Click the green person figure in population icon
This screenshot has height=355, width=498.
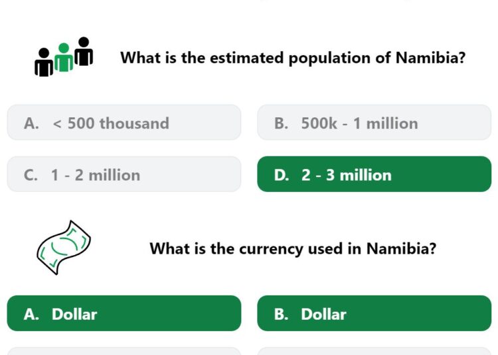64,58
